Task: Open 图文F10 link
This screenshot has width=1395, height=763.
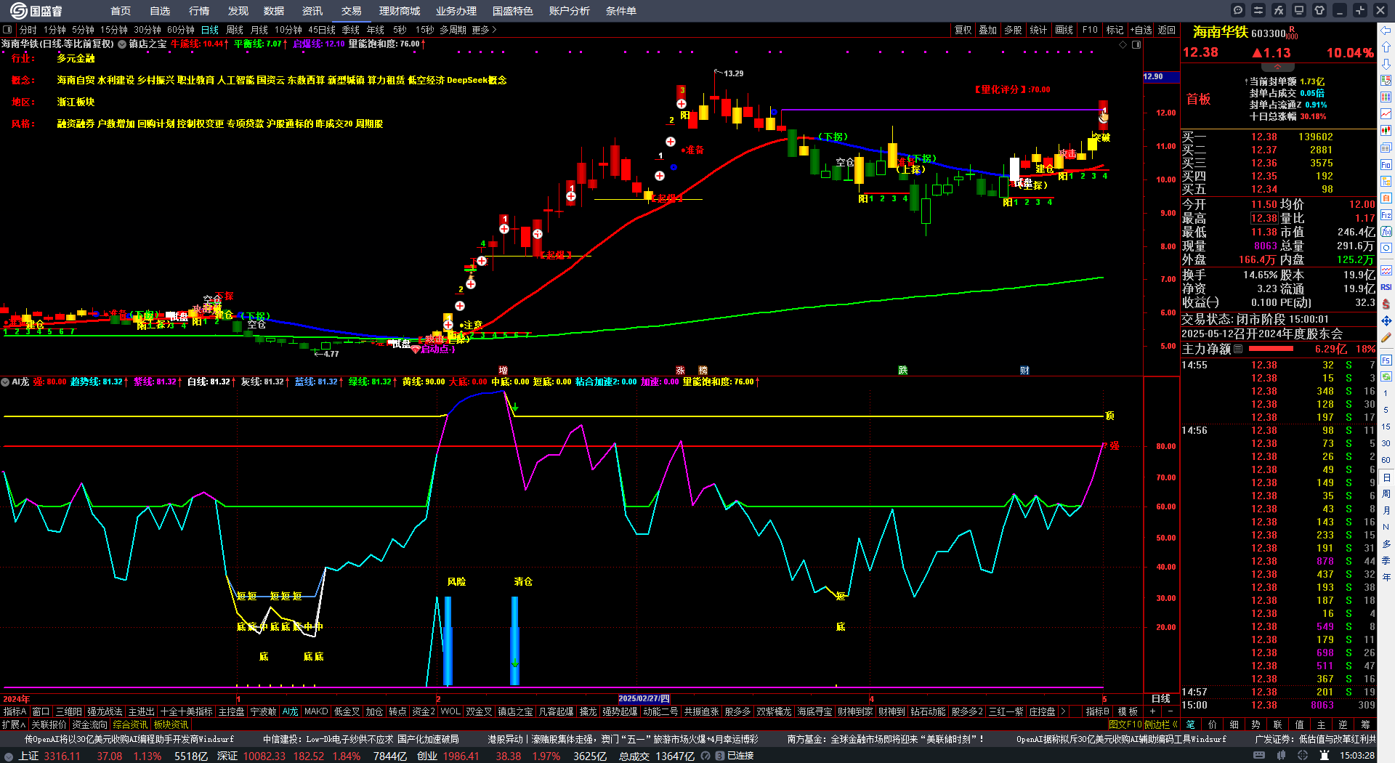Action: 1125,724
